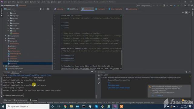Open the GitHub repository link in terminal

point(29,75)
